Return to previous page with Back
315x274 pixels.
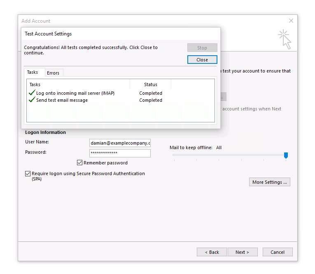pyautogui.click(x=212, y=252)
